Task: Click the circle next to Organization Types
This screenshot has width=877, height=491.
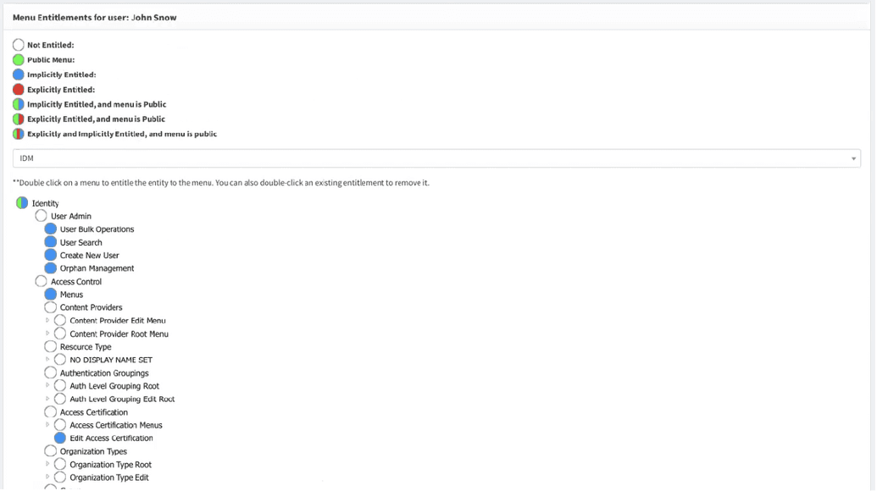Action: (50, 450)
